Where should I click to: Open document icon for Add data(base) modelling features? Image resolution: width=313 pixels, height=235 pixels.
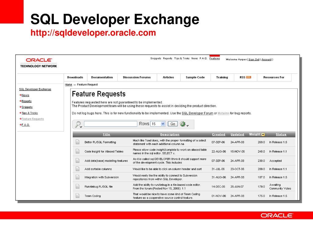pyautogui.click(x=78, y=160)
